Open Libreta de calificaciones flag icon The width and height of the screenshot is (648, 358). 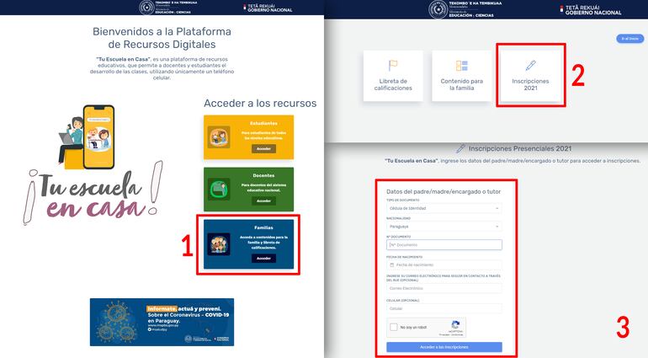coord(393,65)
